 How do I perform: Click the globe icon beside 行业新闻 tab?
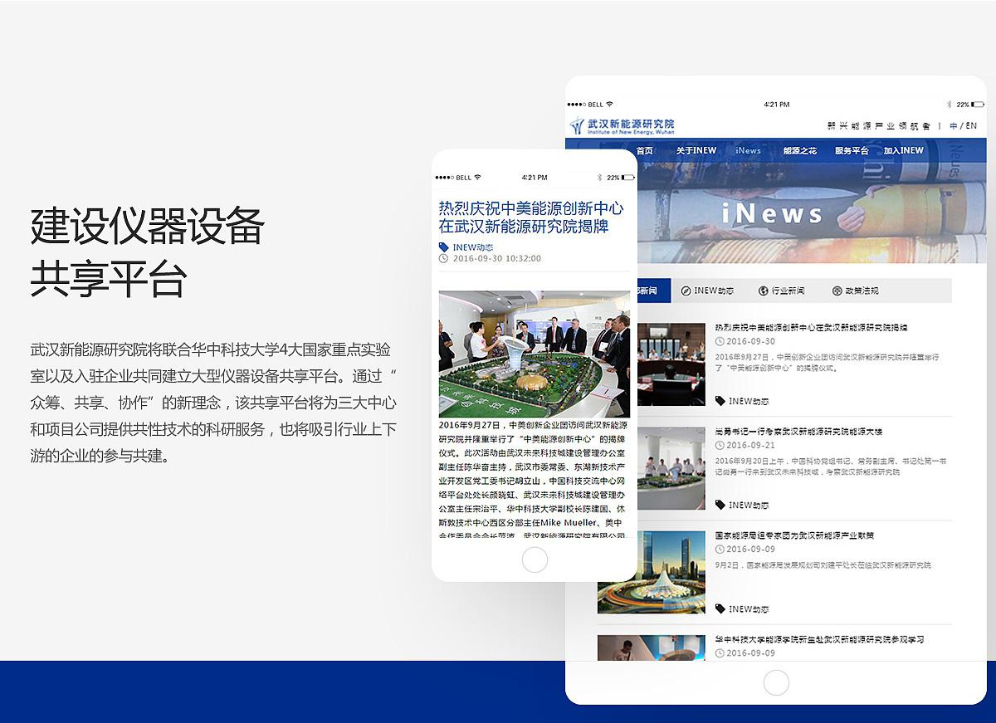coord(763,291)
